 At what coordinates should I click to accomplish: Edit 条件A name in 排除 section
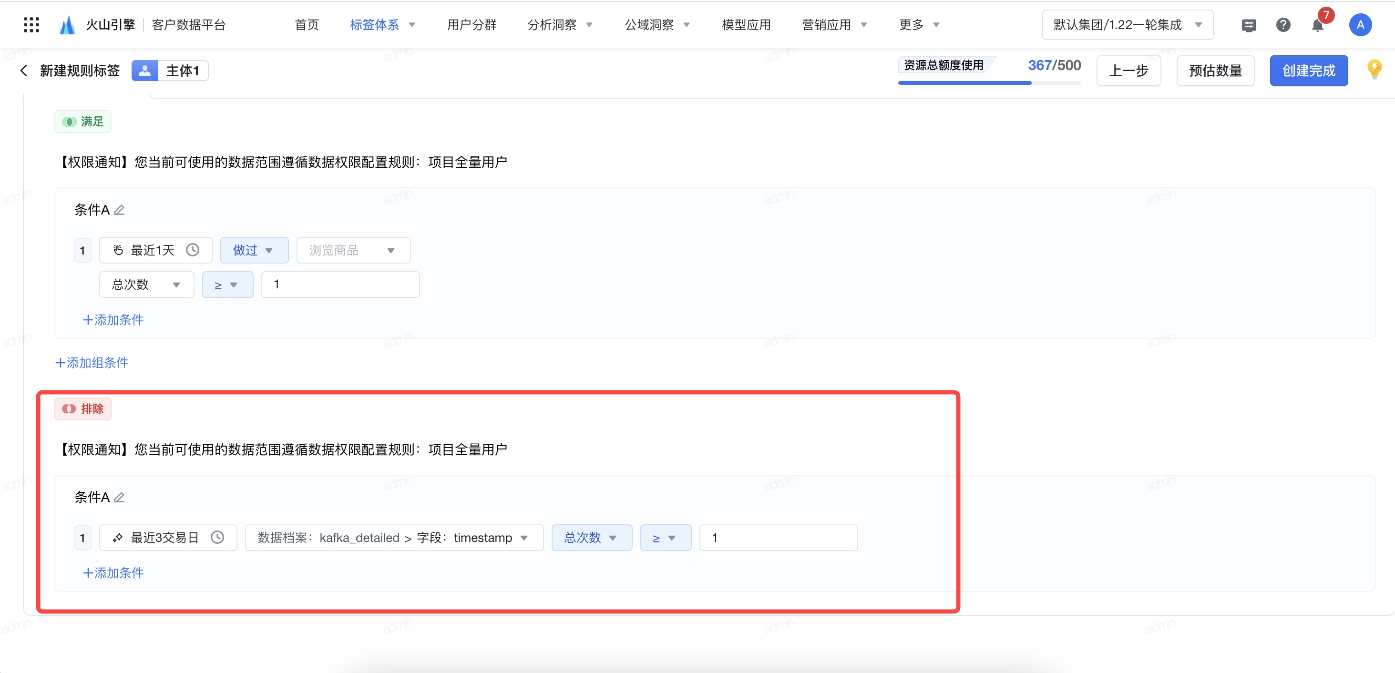tap(119, 497)
